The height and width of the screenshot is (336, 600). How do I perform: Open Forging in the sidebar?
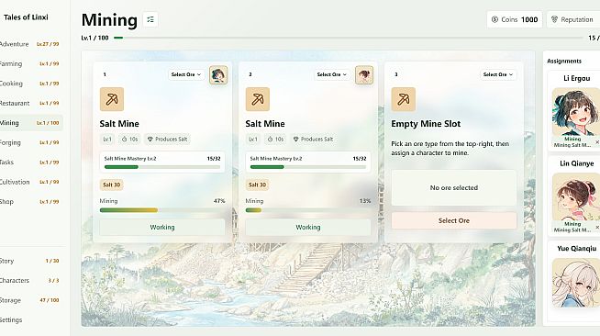pyautogui.click(x=30, y=142)
